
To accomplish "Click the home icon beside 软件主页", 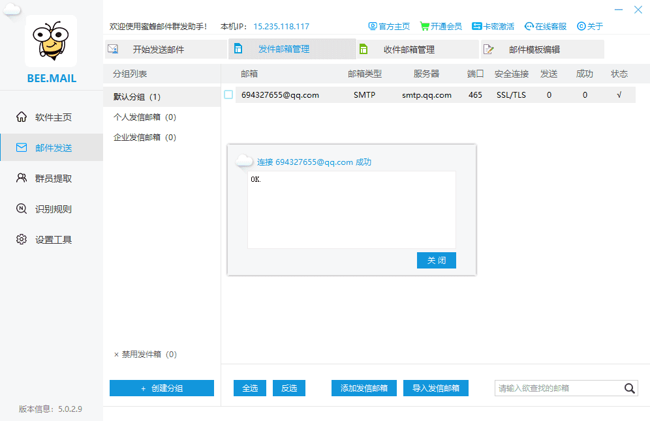I will 22,117.
